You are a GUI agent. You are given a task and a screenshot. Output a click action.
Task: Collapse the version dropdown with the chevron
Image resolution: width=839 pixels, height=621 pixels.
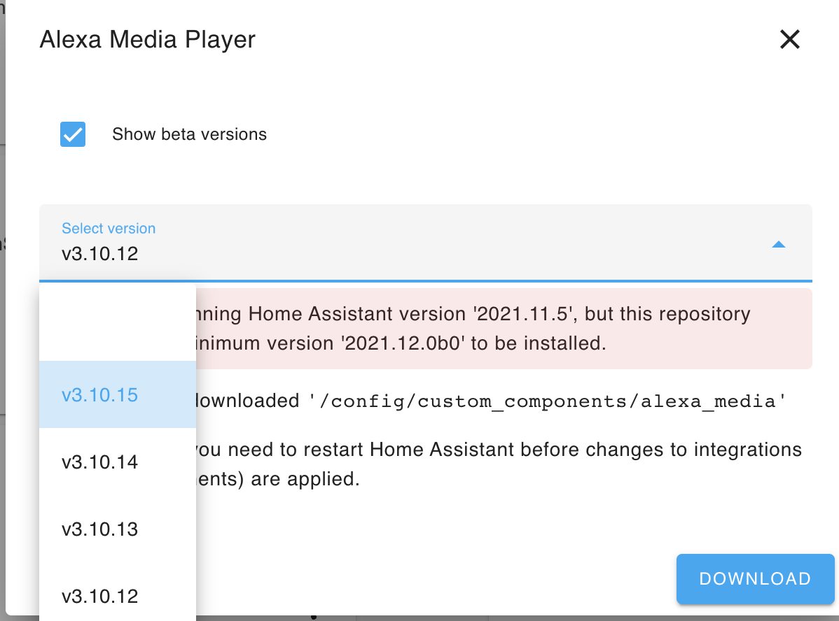pyautogui.click(x=778, y=245)
